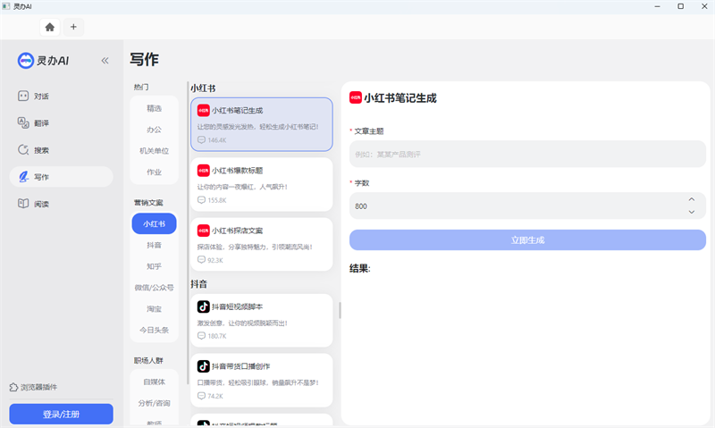
Task: Click TikTok icon on 抖音带货口播创作 card
Action: (204, 366)
